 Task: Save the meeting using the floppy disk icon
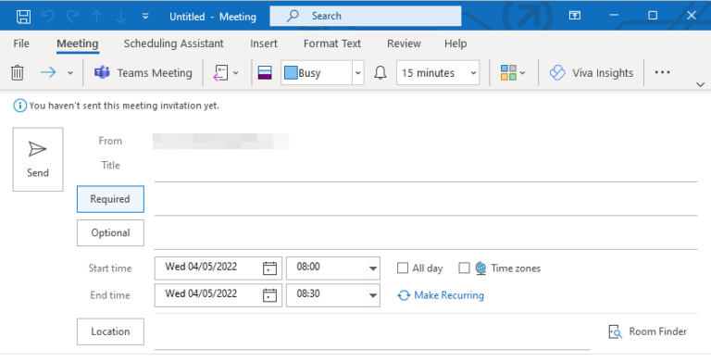(23, 17)
